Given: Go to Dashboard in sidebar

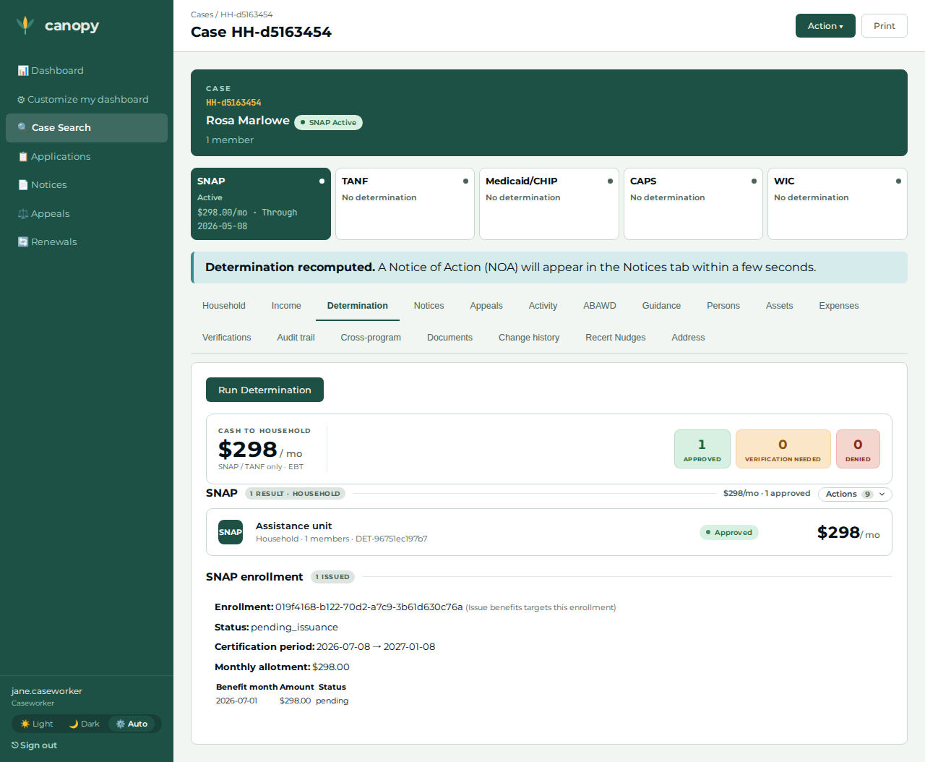Looking at the screenshot, I should pyautogui.click(x=87, y=71).
